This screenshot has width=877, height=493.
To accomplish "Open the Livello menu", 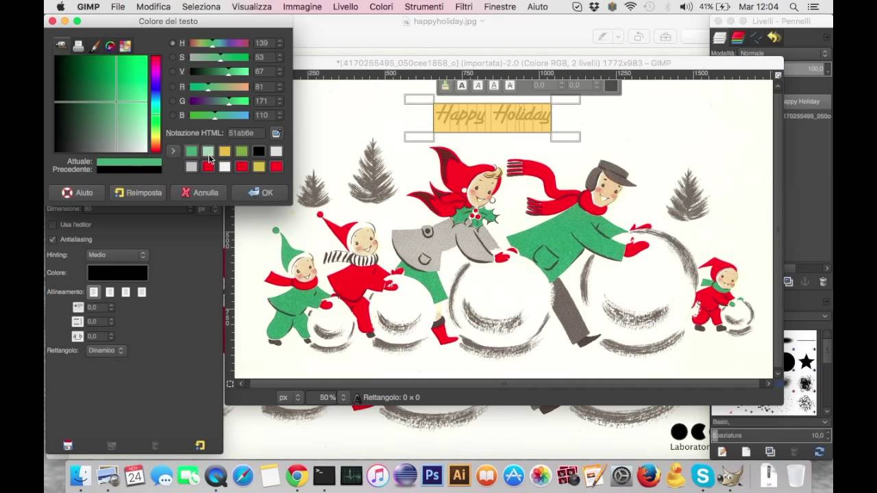I will point(345,7).
